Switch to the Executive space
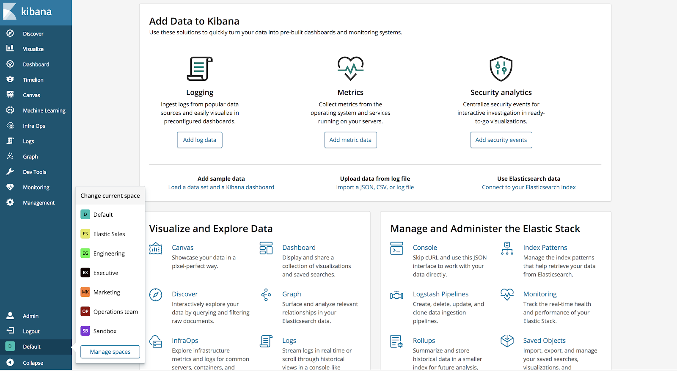The height and width of the screenshot is (372, 677). click(x=110, y=273)
